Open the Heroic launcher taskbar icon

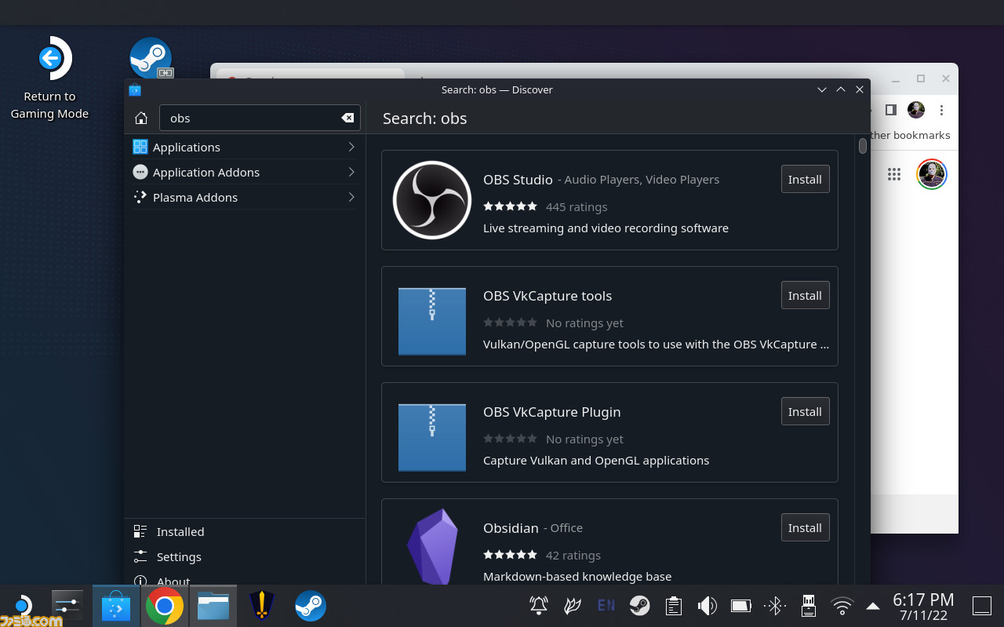[262, 606]
